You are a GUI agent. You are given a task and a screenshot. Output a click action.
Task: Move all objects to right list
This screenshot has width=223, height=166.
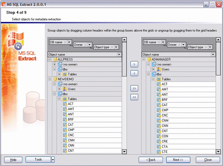coord(134,88)
